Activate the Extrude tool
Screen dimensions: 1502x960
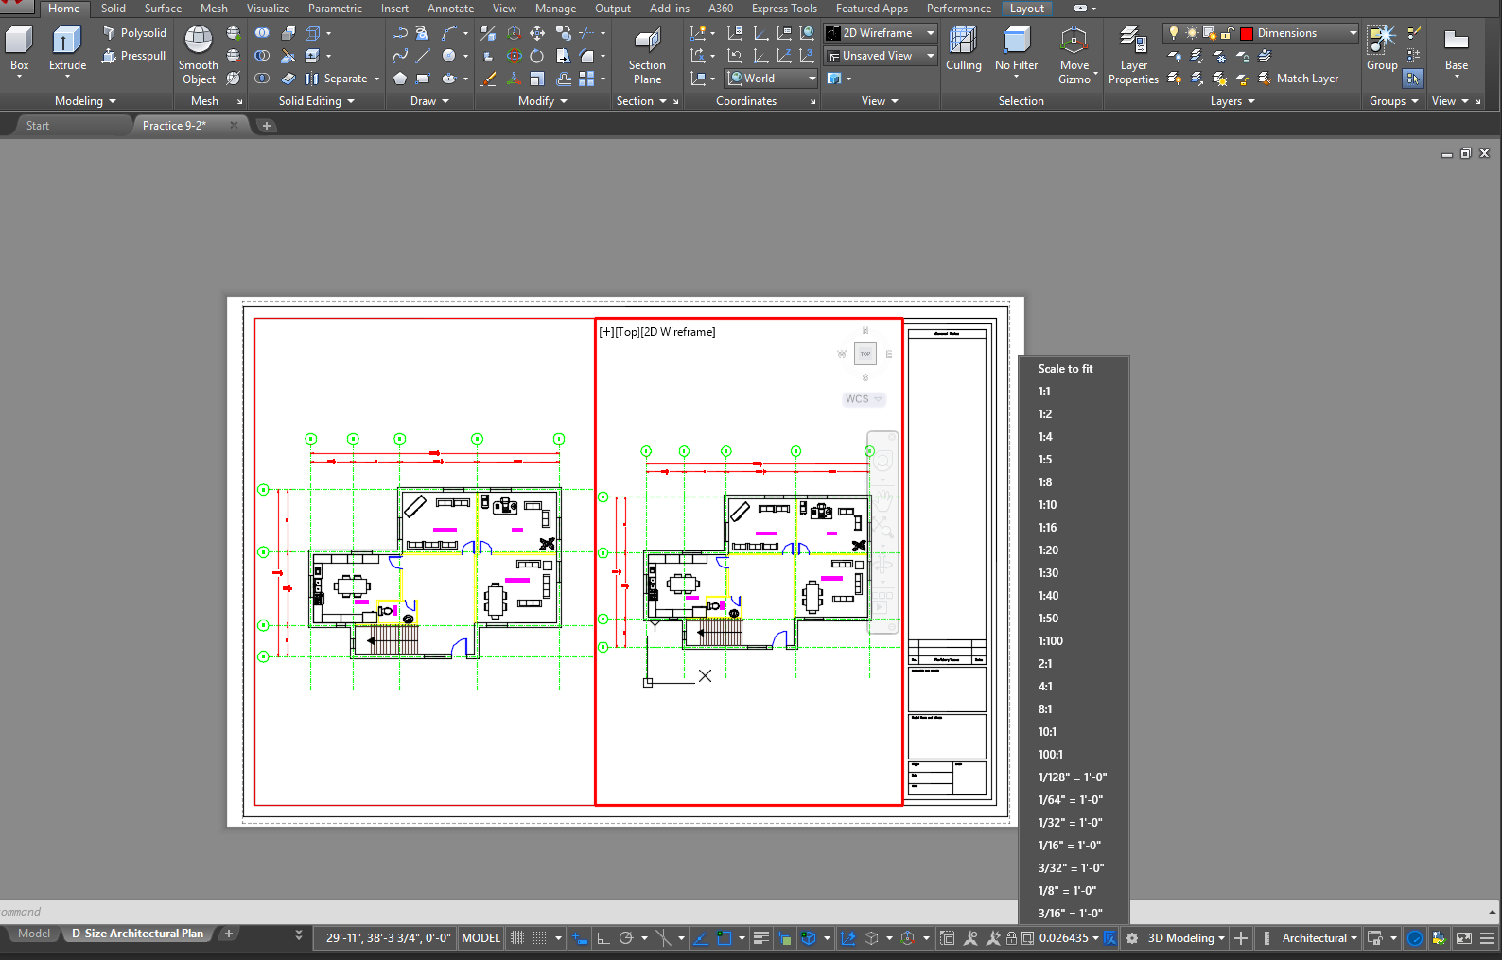click(x=67, y=49)
